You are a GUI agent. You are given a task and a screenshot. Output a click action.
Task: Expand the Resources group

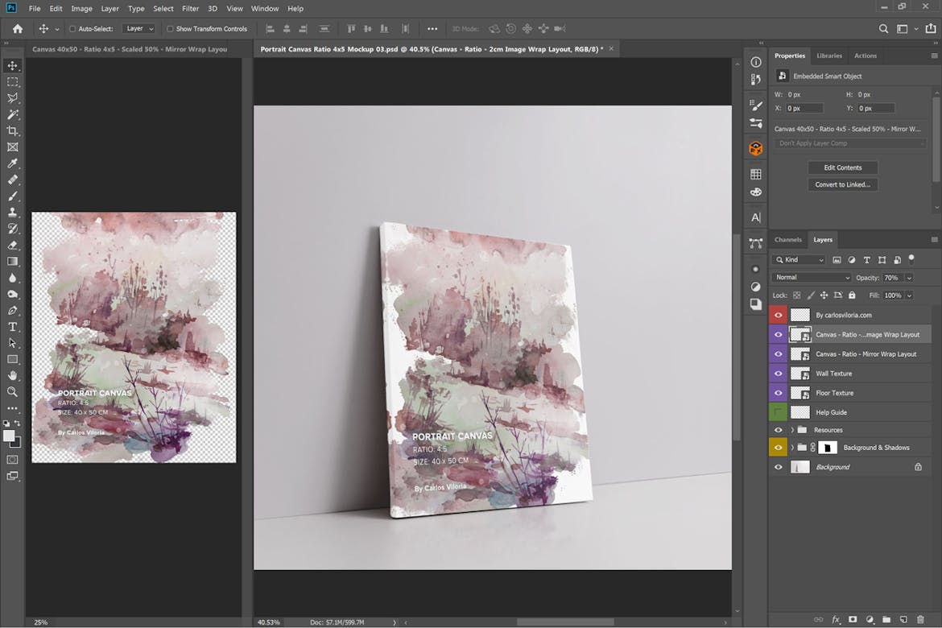click(791, 429)
